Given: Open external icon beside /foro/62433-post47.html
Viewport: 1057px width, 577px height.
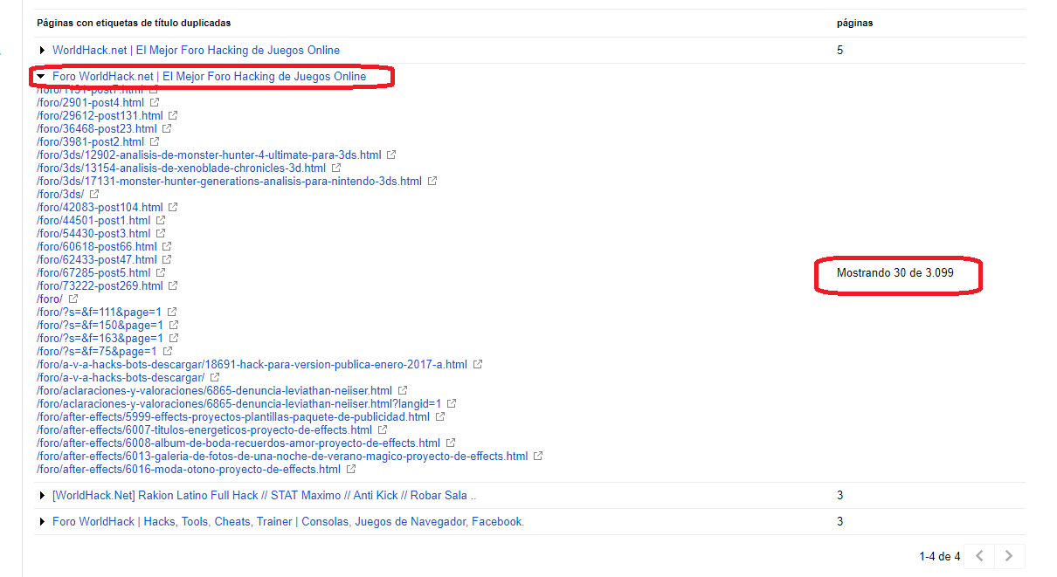Looking at the screenshot, I should click(x=167, y=259).
